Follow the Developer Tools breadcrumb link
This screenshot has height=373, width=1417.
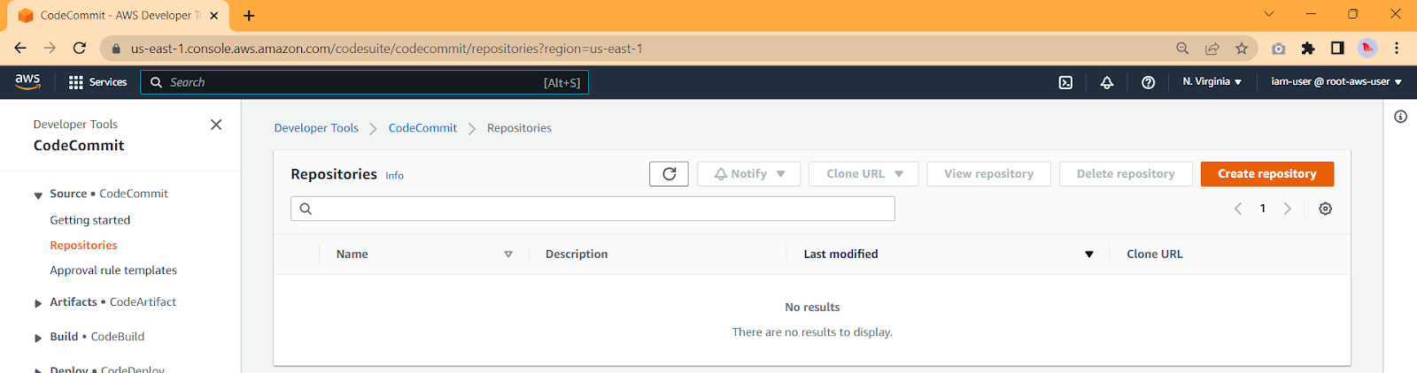(316, 128)
